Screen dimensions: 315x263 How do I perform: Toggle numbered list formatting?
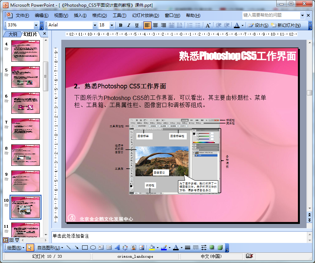pyautogui.click(x=190, y=25)
